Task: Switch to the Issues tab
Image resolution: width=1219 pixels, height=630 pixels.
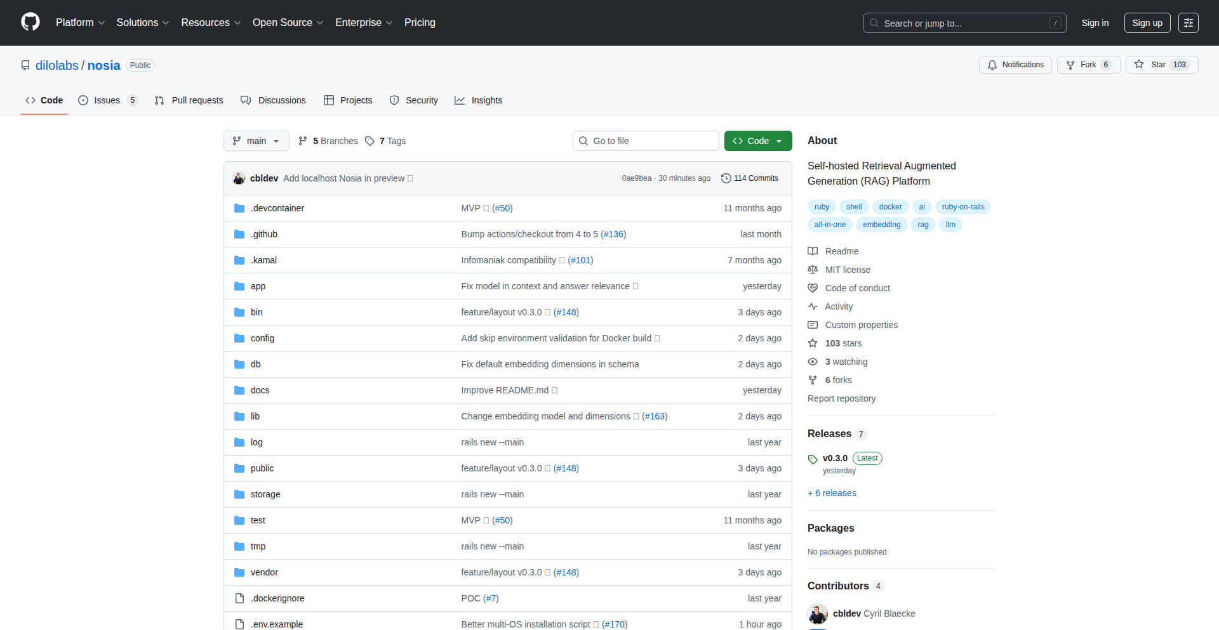Action: tap(107, 100)
